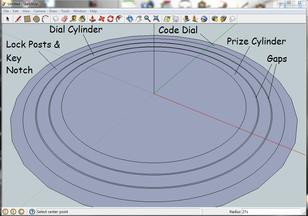Viewport: 308px width, 216px height.
Task: Switch to the Orbit camera tool
Action: coord(130,19)
